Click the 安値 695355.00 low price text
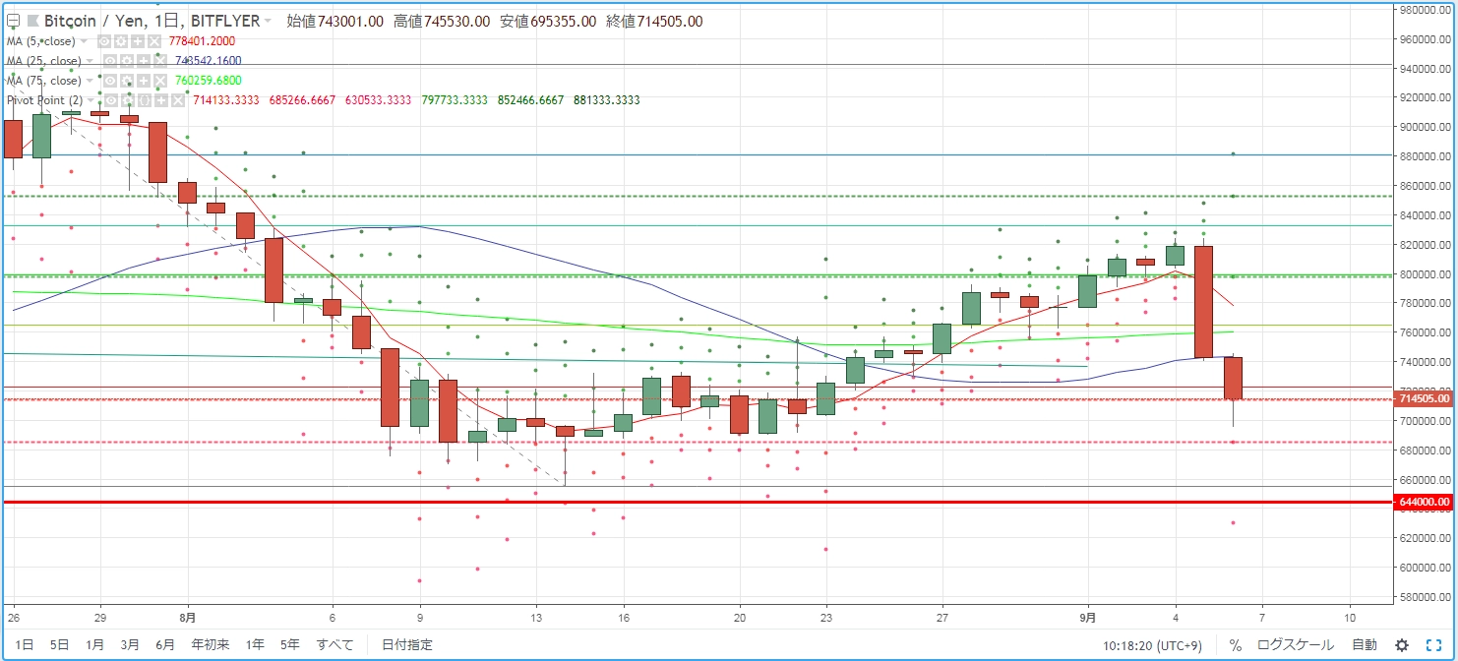 [548, 21]
